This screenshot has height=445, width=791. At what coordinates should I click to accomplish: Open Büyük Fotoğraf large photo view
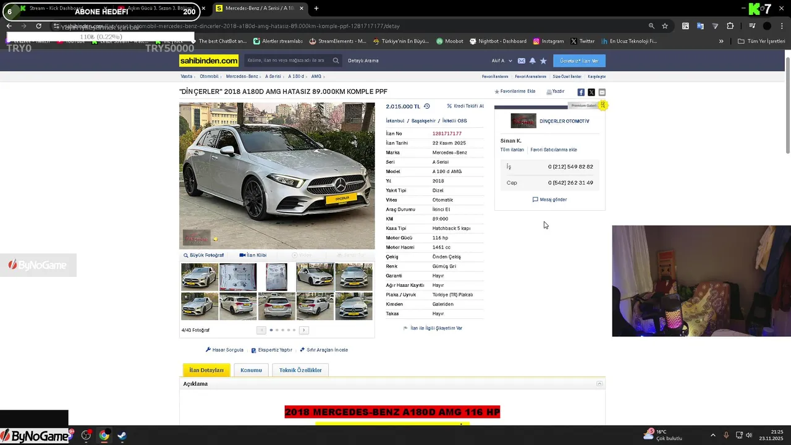204,255
